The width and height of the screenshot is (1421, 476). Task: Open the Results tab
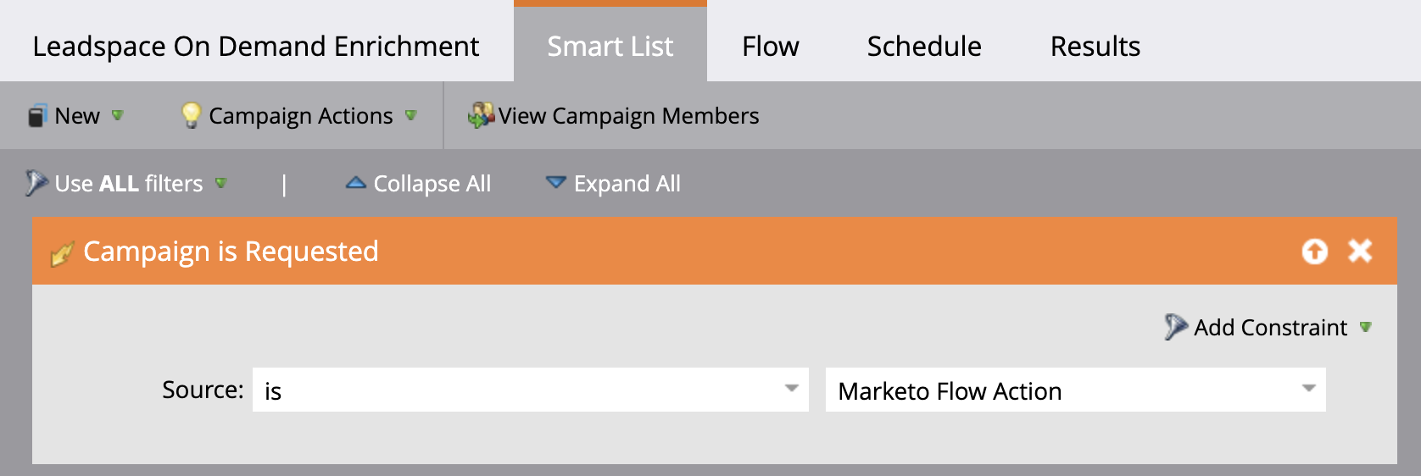point(1095,46)
